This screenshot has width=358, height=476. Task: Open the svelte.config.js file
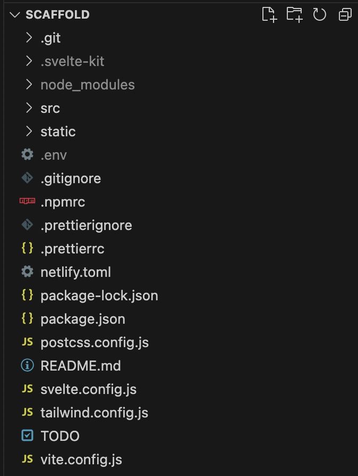point(88,389)
